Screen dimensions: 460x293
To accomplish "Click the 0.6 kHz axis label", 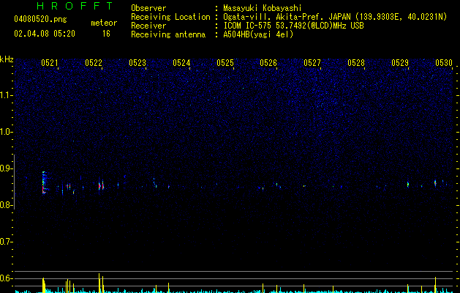I will 7,278.
